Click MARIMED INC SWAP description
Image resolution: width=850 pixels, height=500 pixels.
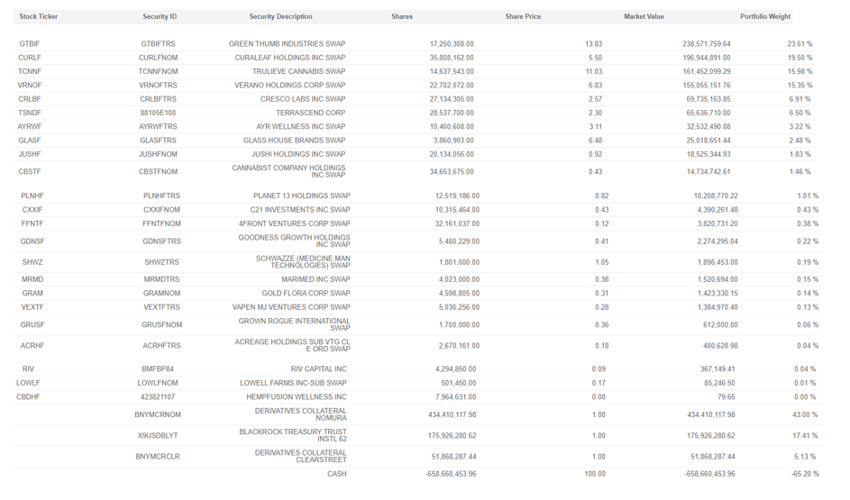coord(316,279)
